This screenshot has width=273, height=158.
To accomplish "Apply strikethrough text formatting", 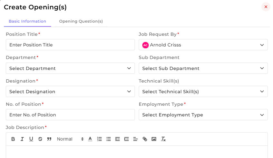I will (x=40, y=139).
